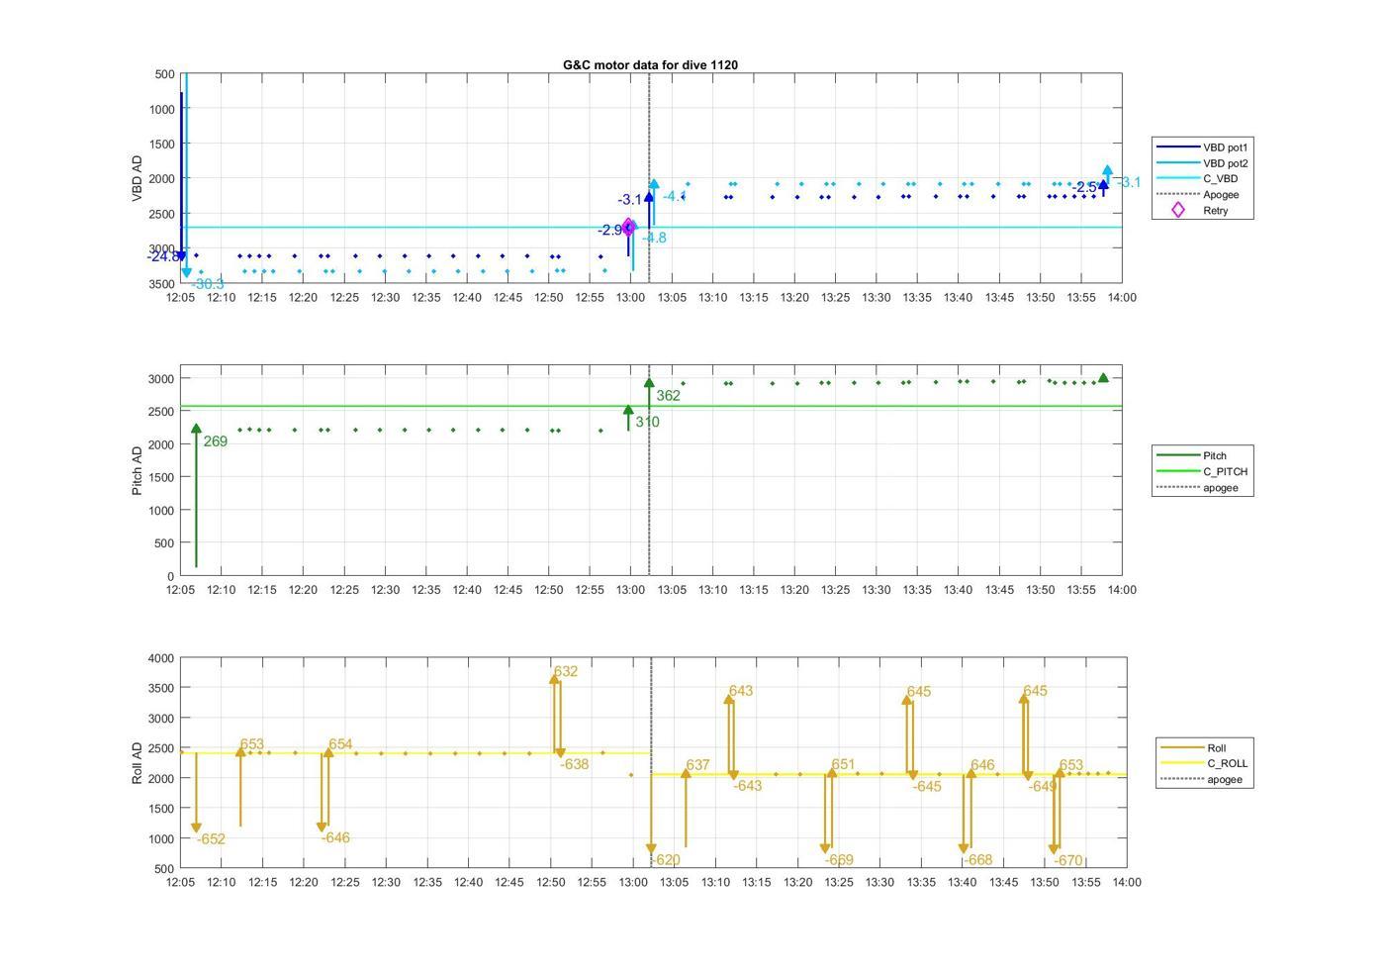Image resolution: width=1385 pixels, height=976 pixels.
Task: Click the "646" roll label
Action: pyautogui.click(x=982, y=765)
